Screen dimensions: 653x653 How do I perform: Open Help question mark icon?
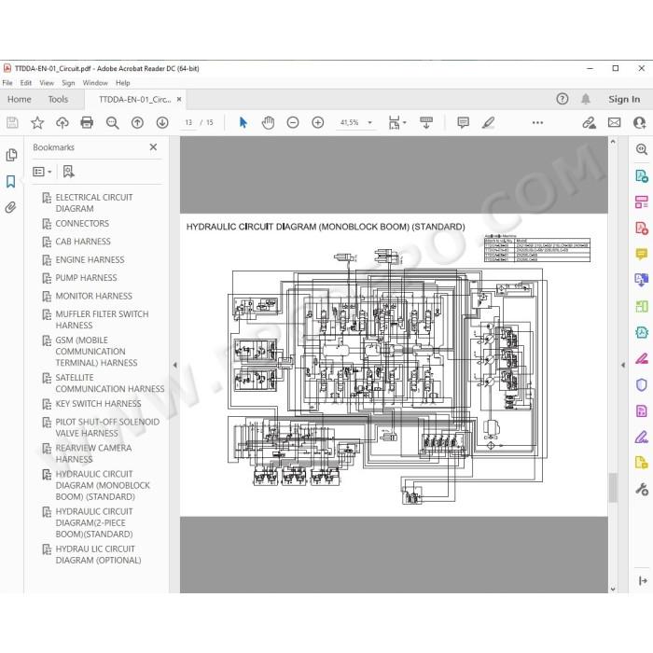(563, 99)
